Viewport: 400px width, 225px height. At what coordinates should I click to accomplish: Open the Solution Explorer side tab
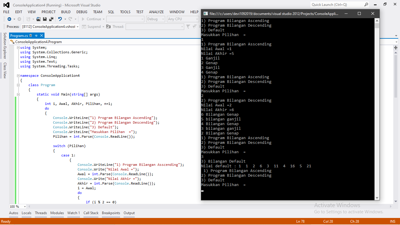point(5,46)
